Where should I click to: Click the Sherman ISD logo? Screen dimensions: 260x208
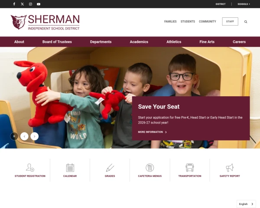pos(45,22)
